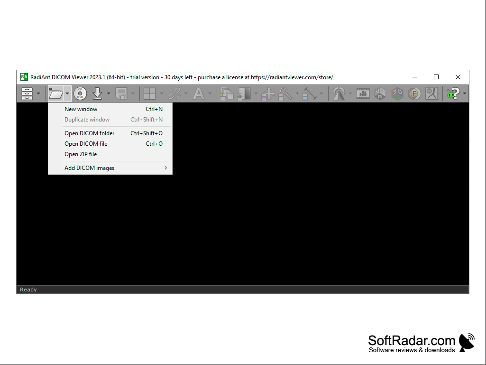Screen dimensions: 486x365
Task: Expand the chain link dropdown arrow
Action: pos(186,94)
